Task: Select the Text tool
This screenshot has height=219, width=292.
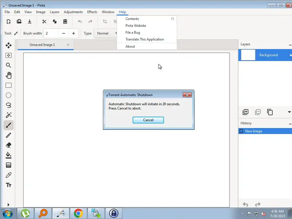Action: pos(8,185)
